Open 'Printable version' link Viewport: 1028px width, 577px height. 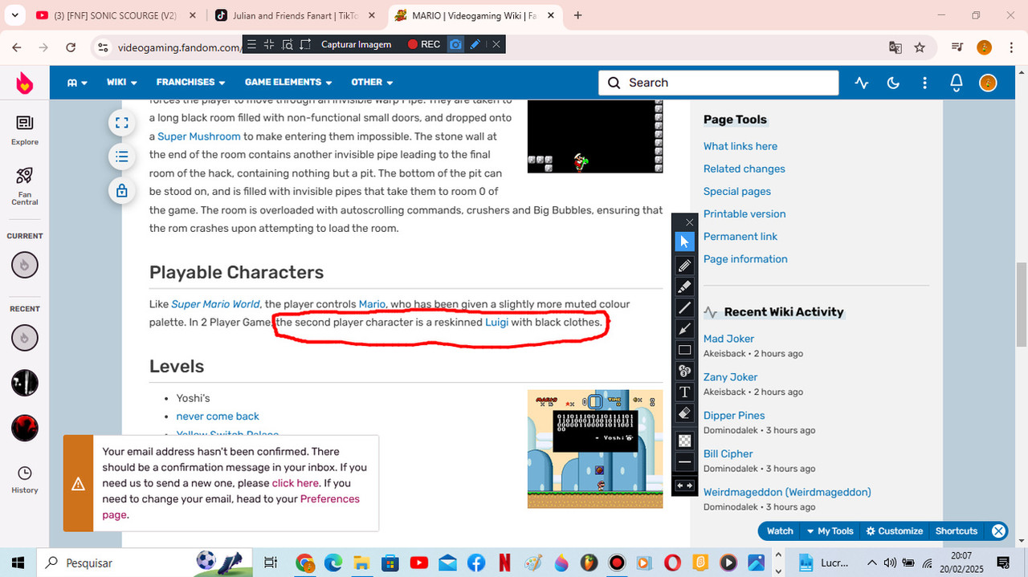click(744, 213)
